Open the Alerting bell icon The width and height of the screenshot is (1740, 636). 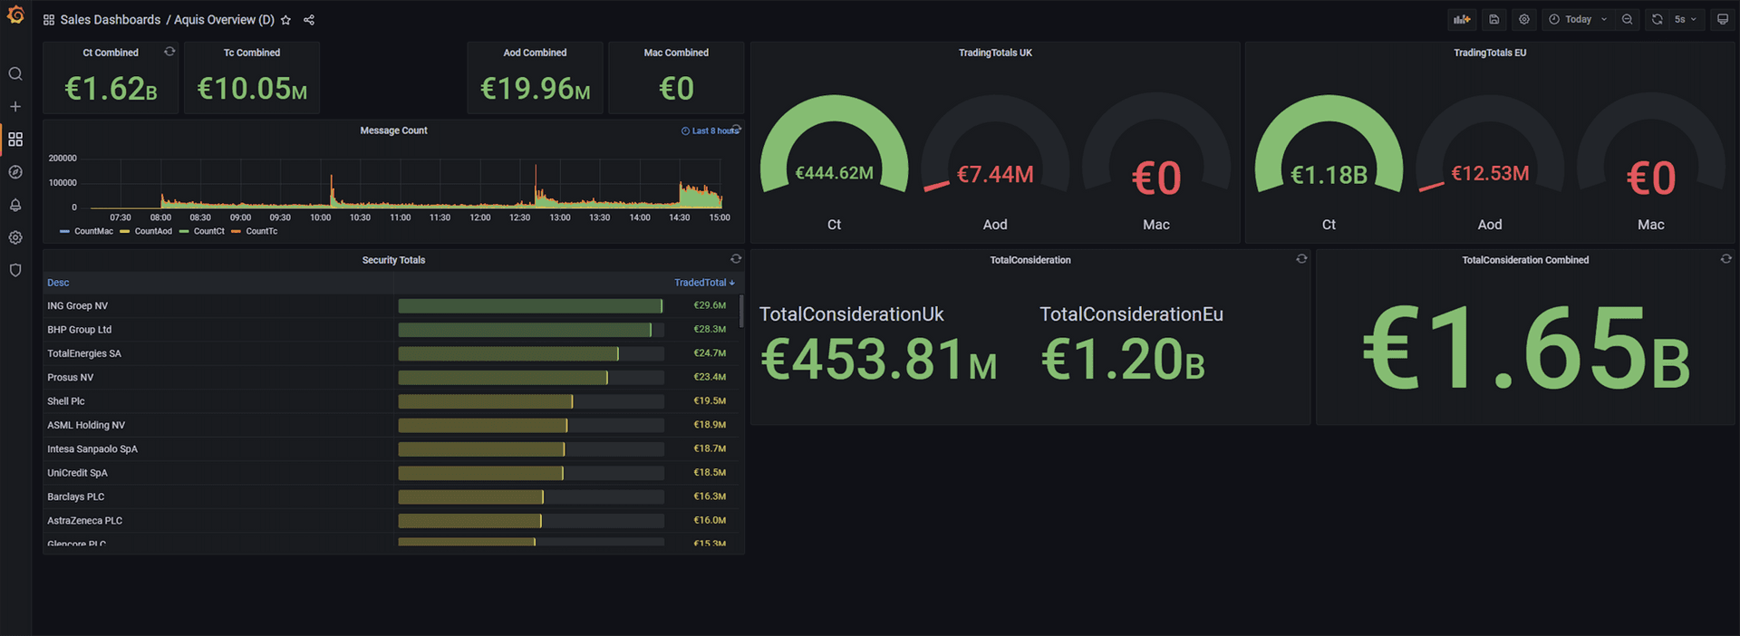coord(15,205)
